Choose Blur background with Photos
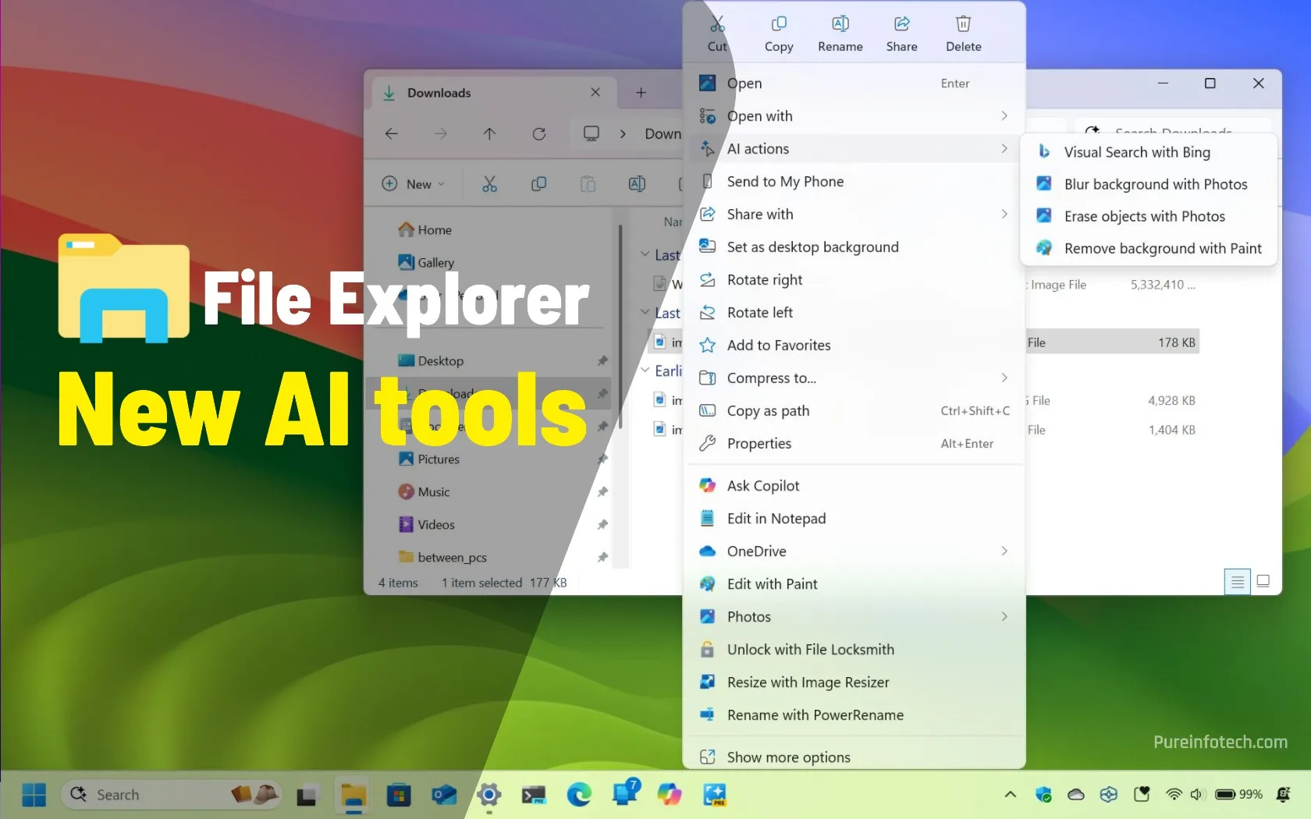Image resolution: width=1311 pixels, height=819 pixels. pyautogui.click(x=1149, y=184)
